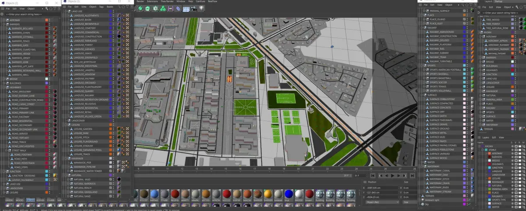The width and height of the screenshot is (526, 211).
Task: Click the blue material swatch labeled blue
Action: coord(288,194)
